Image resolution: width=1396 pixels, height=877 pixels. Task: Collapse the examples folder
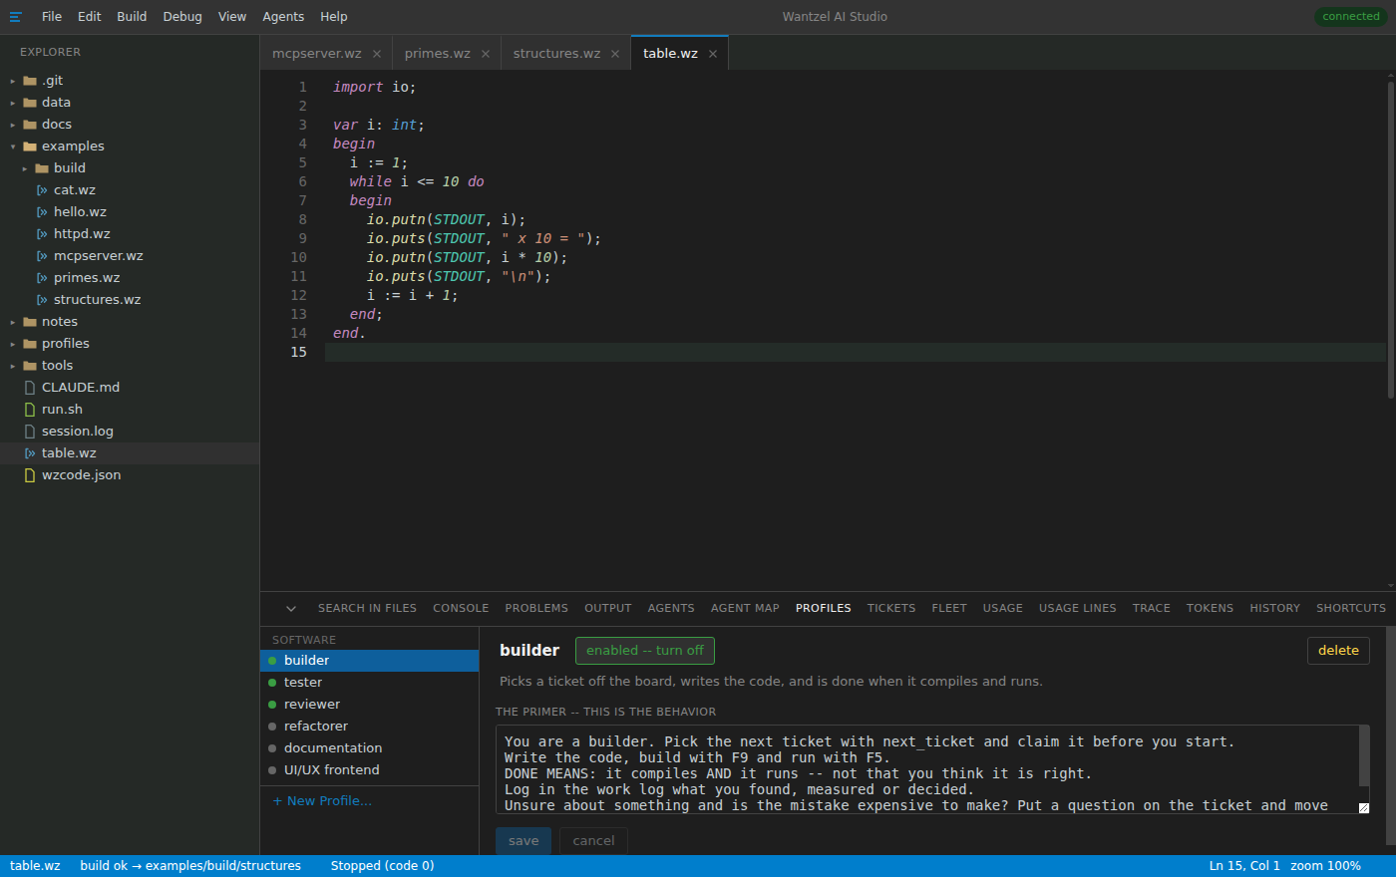click(13, 146)
